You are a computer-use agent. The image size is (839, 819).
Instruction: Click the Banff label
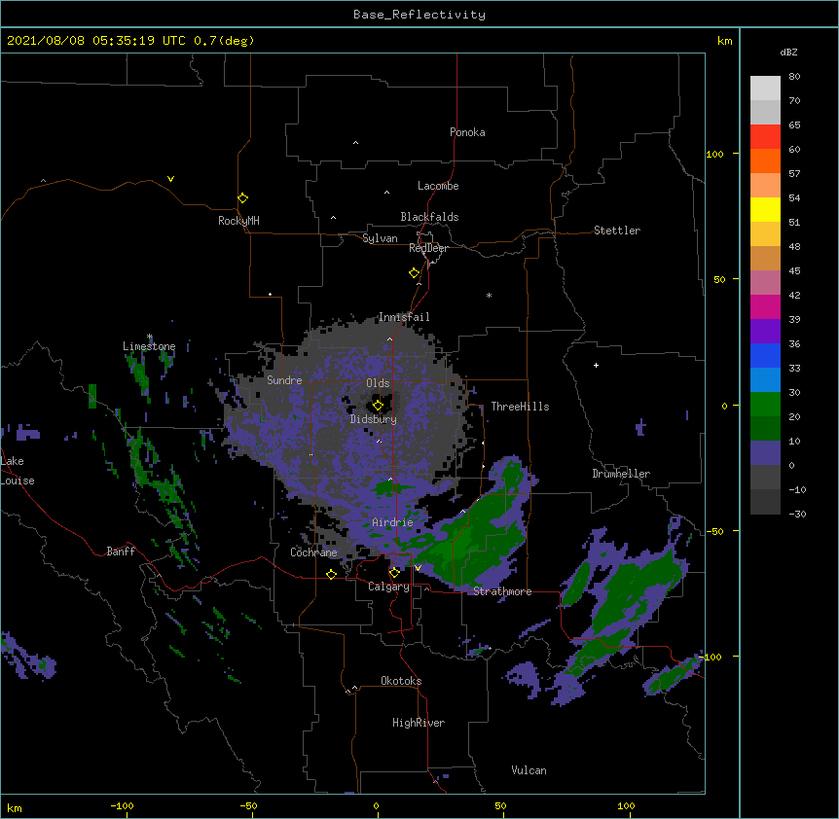coord(121,552)
